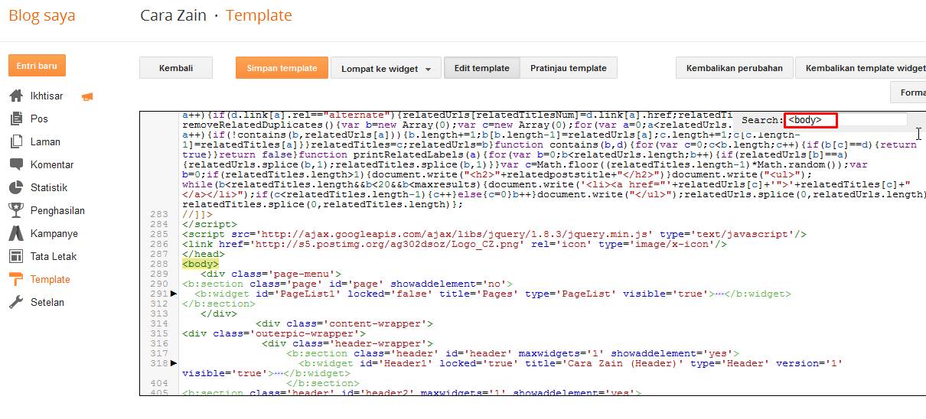This screenshot has height=419, width=926.
Task: Select Komentar in the sidebar
Action: [x=52, y=165]
